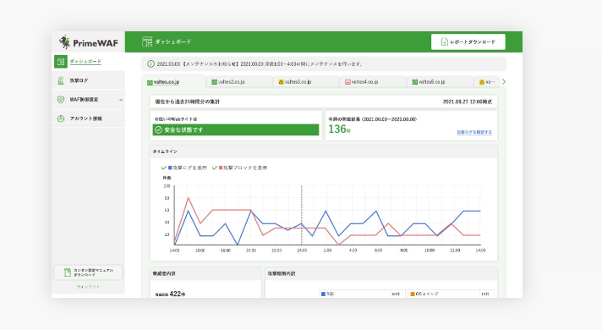Click the 安全な状態です green status bar
This screenshot has height=330, width=602.
tap(236, 129)
